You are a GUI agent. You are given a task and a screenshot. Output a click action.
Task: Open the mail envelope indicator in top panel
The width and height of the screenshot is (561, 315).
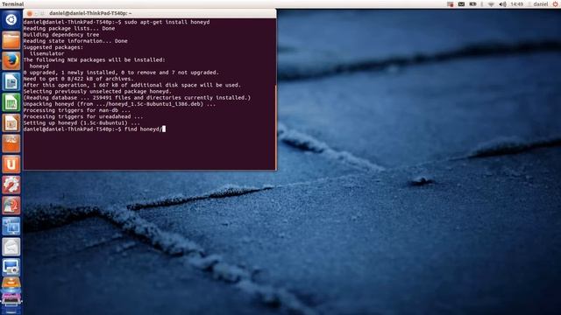pyautogui.click(x=462, y=4)
